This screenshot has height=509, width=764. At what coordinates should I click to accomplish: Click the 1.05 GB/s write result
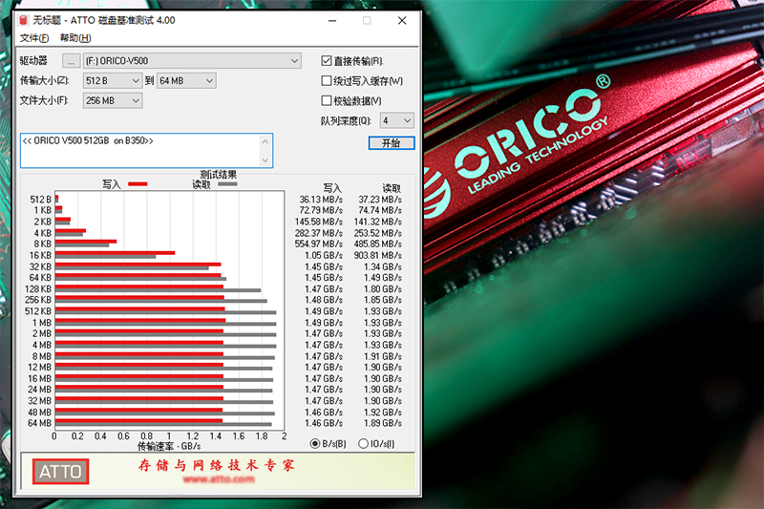pyautogui.click(x=324, y=255)
